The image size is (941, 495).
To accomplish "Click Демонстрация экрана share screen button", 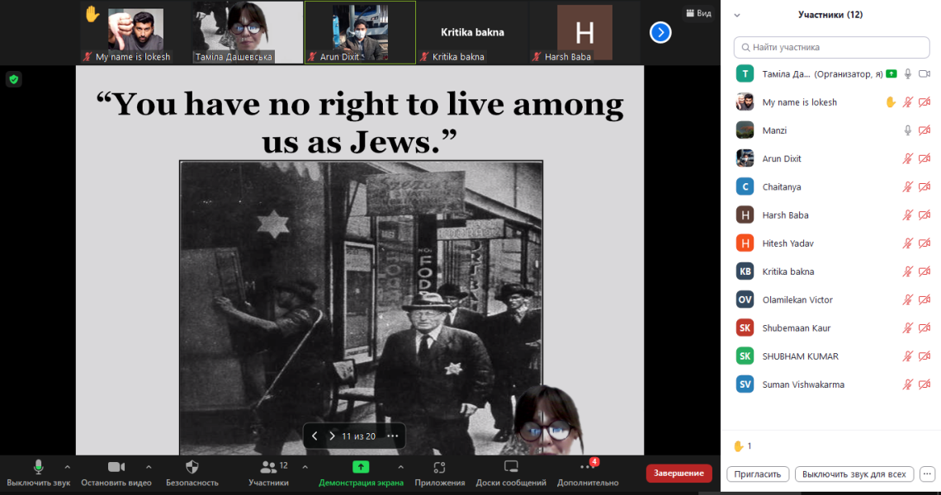I will [361, 473].
